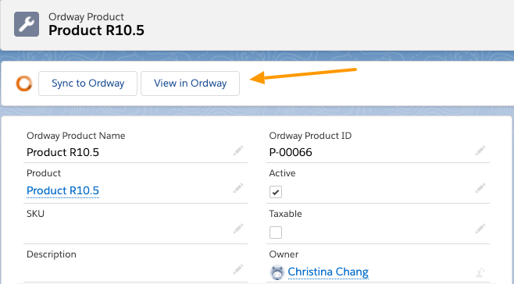
Task: Edit the Product field pencil icon
Action: (238, 188)
